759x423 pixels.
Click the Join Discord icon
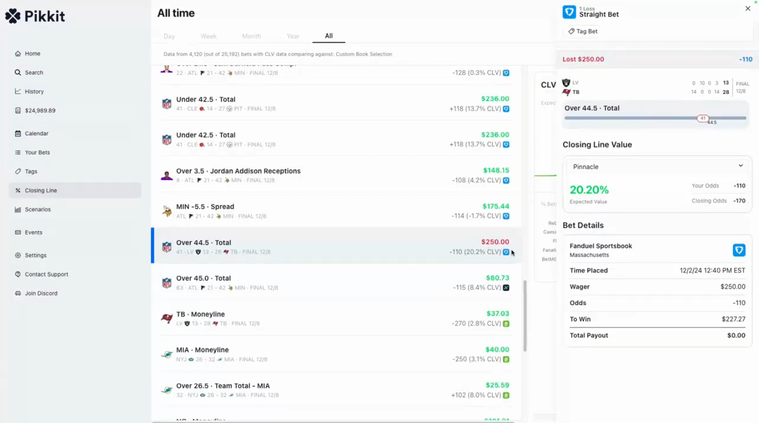(x=18, y=293)
